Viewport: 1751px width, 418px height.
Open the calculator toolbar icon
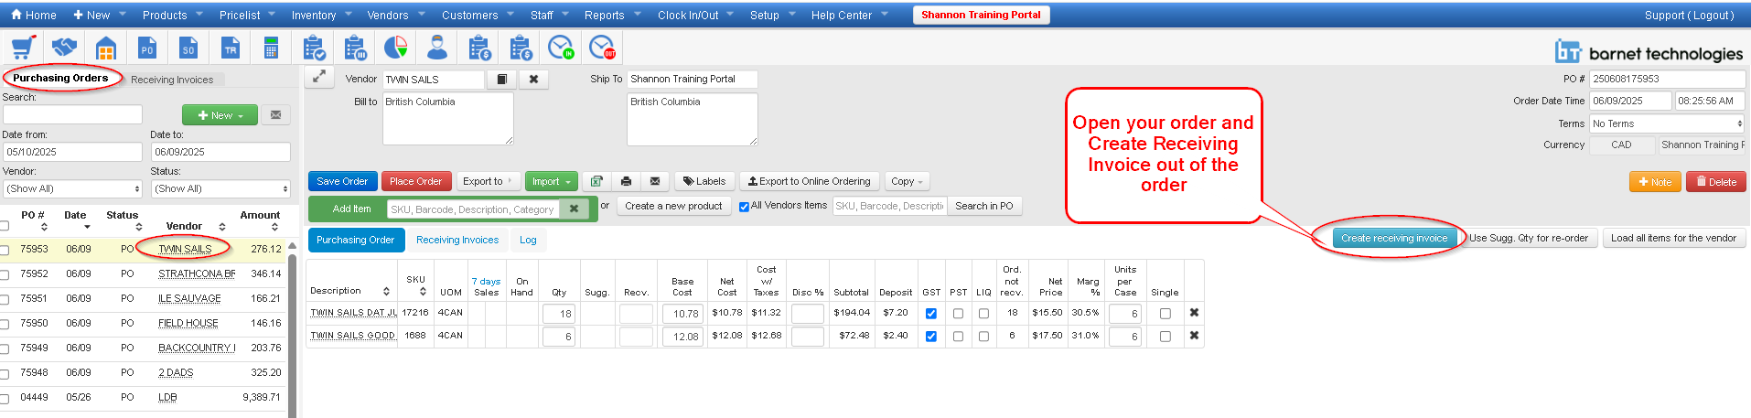coord(271,48)
